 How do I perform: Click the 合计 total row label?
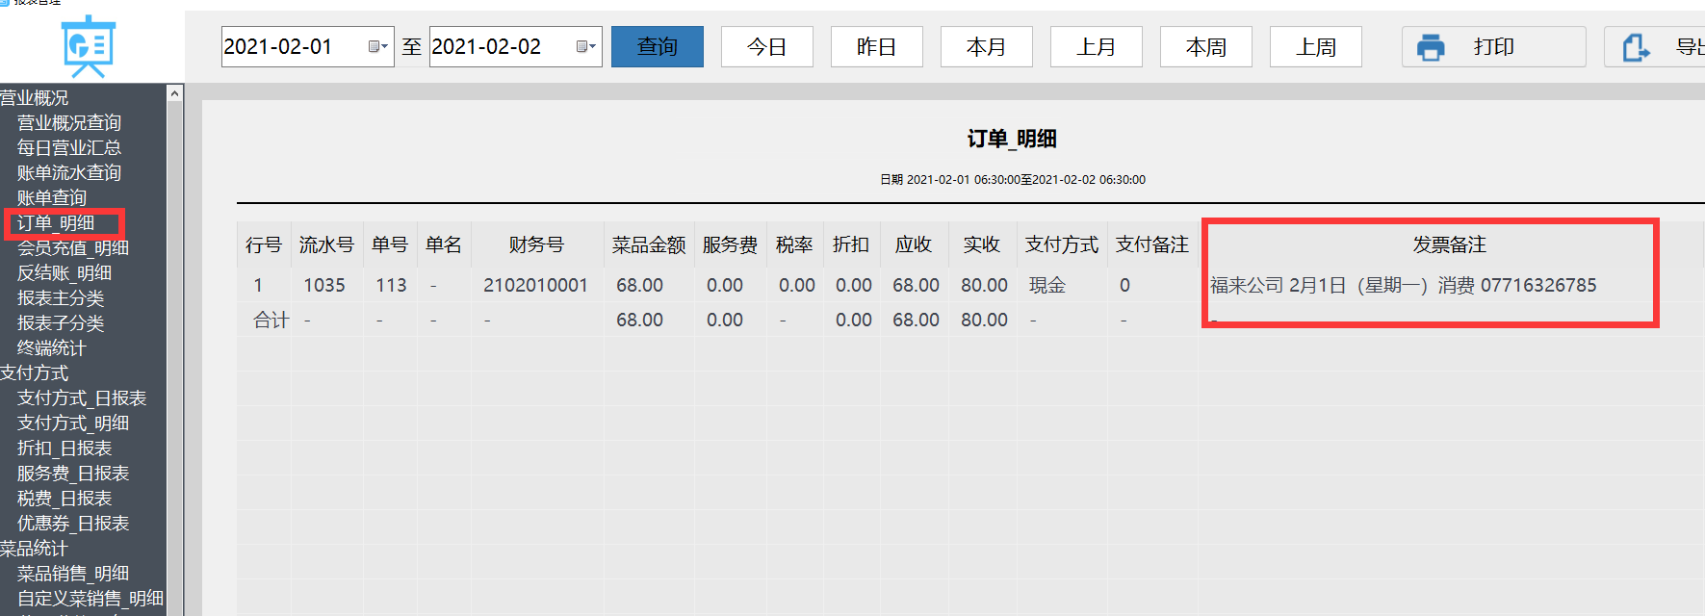(x=271, y=320)
